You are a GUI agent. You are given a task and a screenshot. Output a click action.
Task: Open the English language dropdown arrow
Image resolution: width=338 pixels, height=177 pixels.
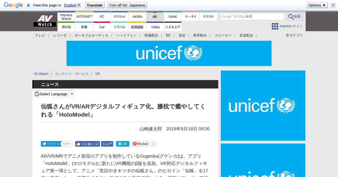tap(79, 5)
